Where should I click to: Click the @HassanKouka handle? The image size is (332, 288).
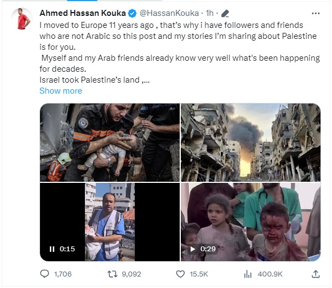[x=167, y=13]
